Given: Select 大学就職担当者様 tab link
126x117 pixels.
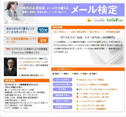Looking at the screenshot, I should [x=112, y=32].
